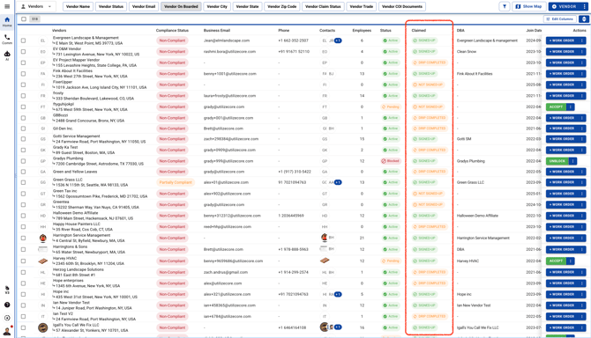
Task: Filter by Vendor Trade
Action: [x=361, y=6]
